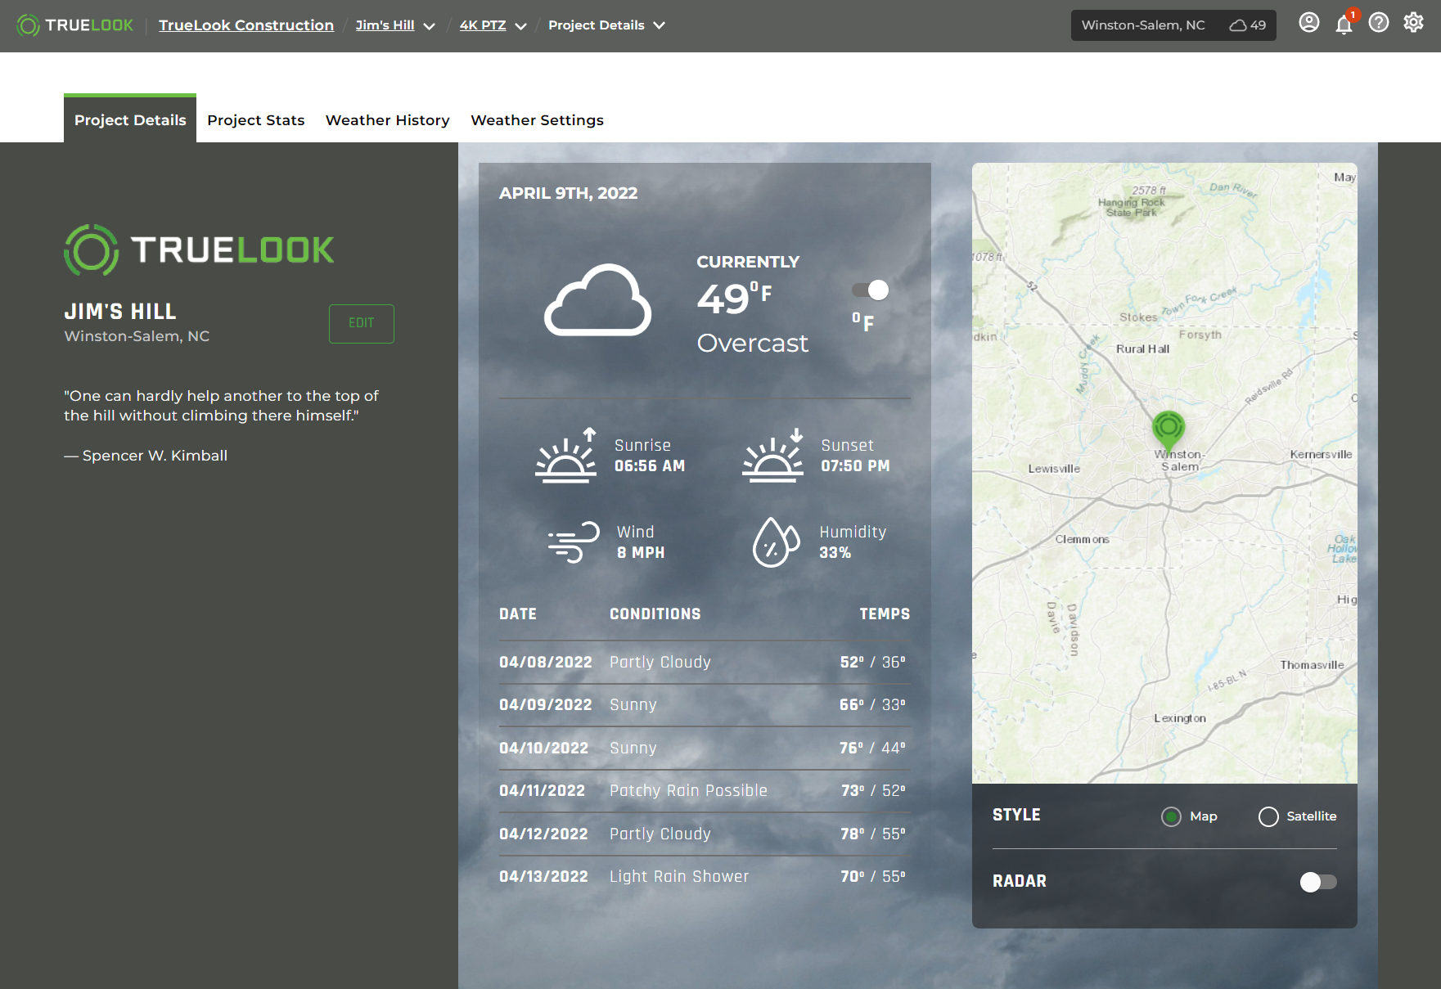Select the Map style radio button
The height and width of the screenshot is (989, 1441).
click(x=1171, y=816)
